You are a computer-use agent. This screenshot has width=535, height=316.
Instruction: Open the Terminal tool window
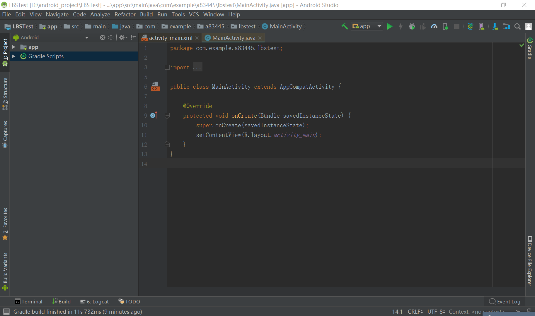point(28,302)
